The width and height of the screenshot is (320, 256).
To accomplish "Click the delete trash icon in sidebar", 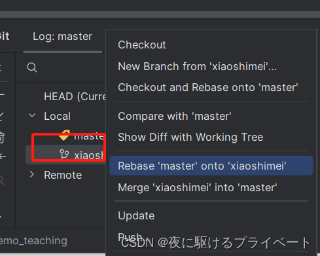I will tap(2, 137).
